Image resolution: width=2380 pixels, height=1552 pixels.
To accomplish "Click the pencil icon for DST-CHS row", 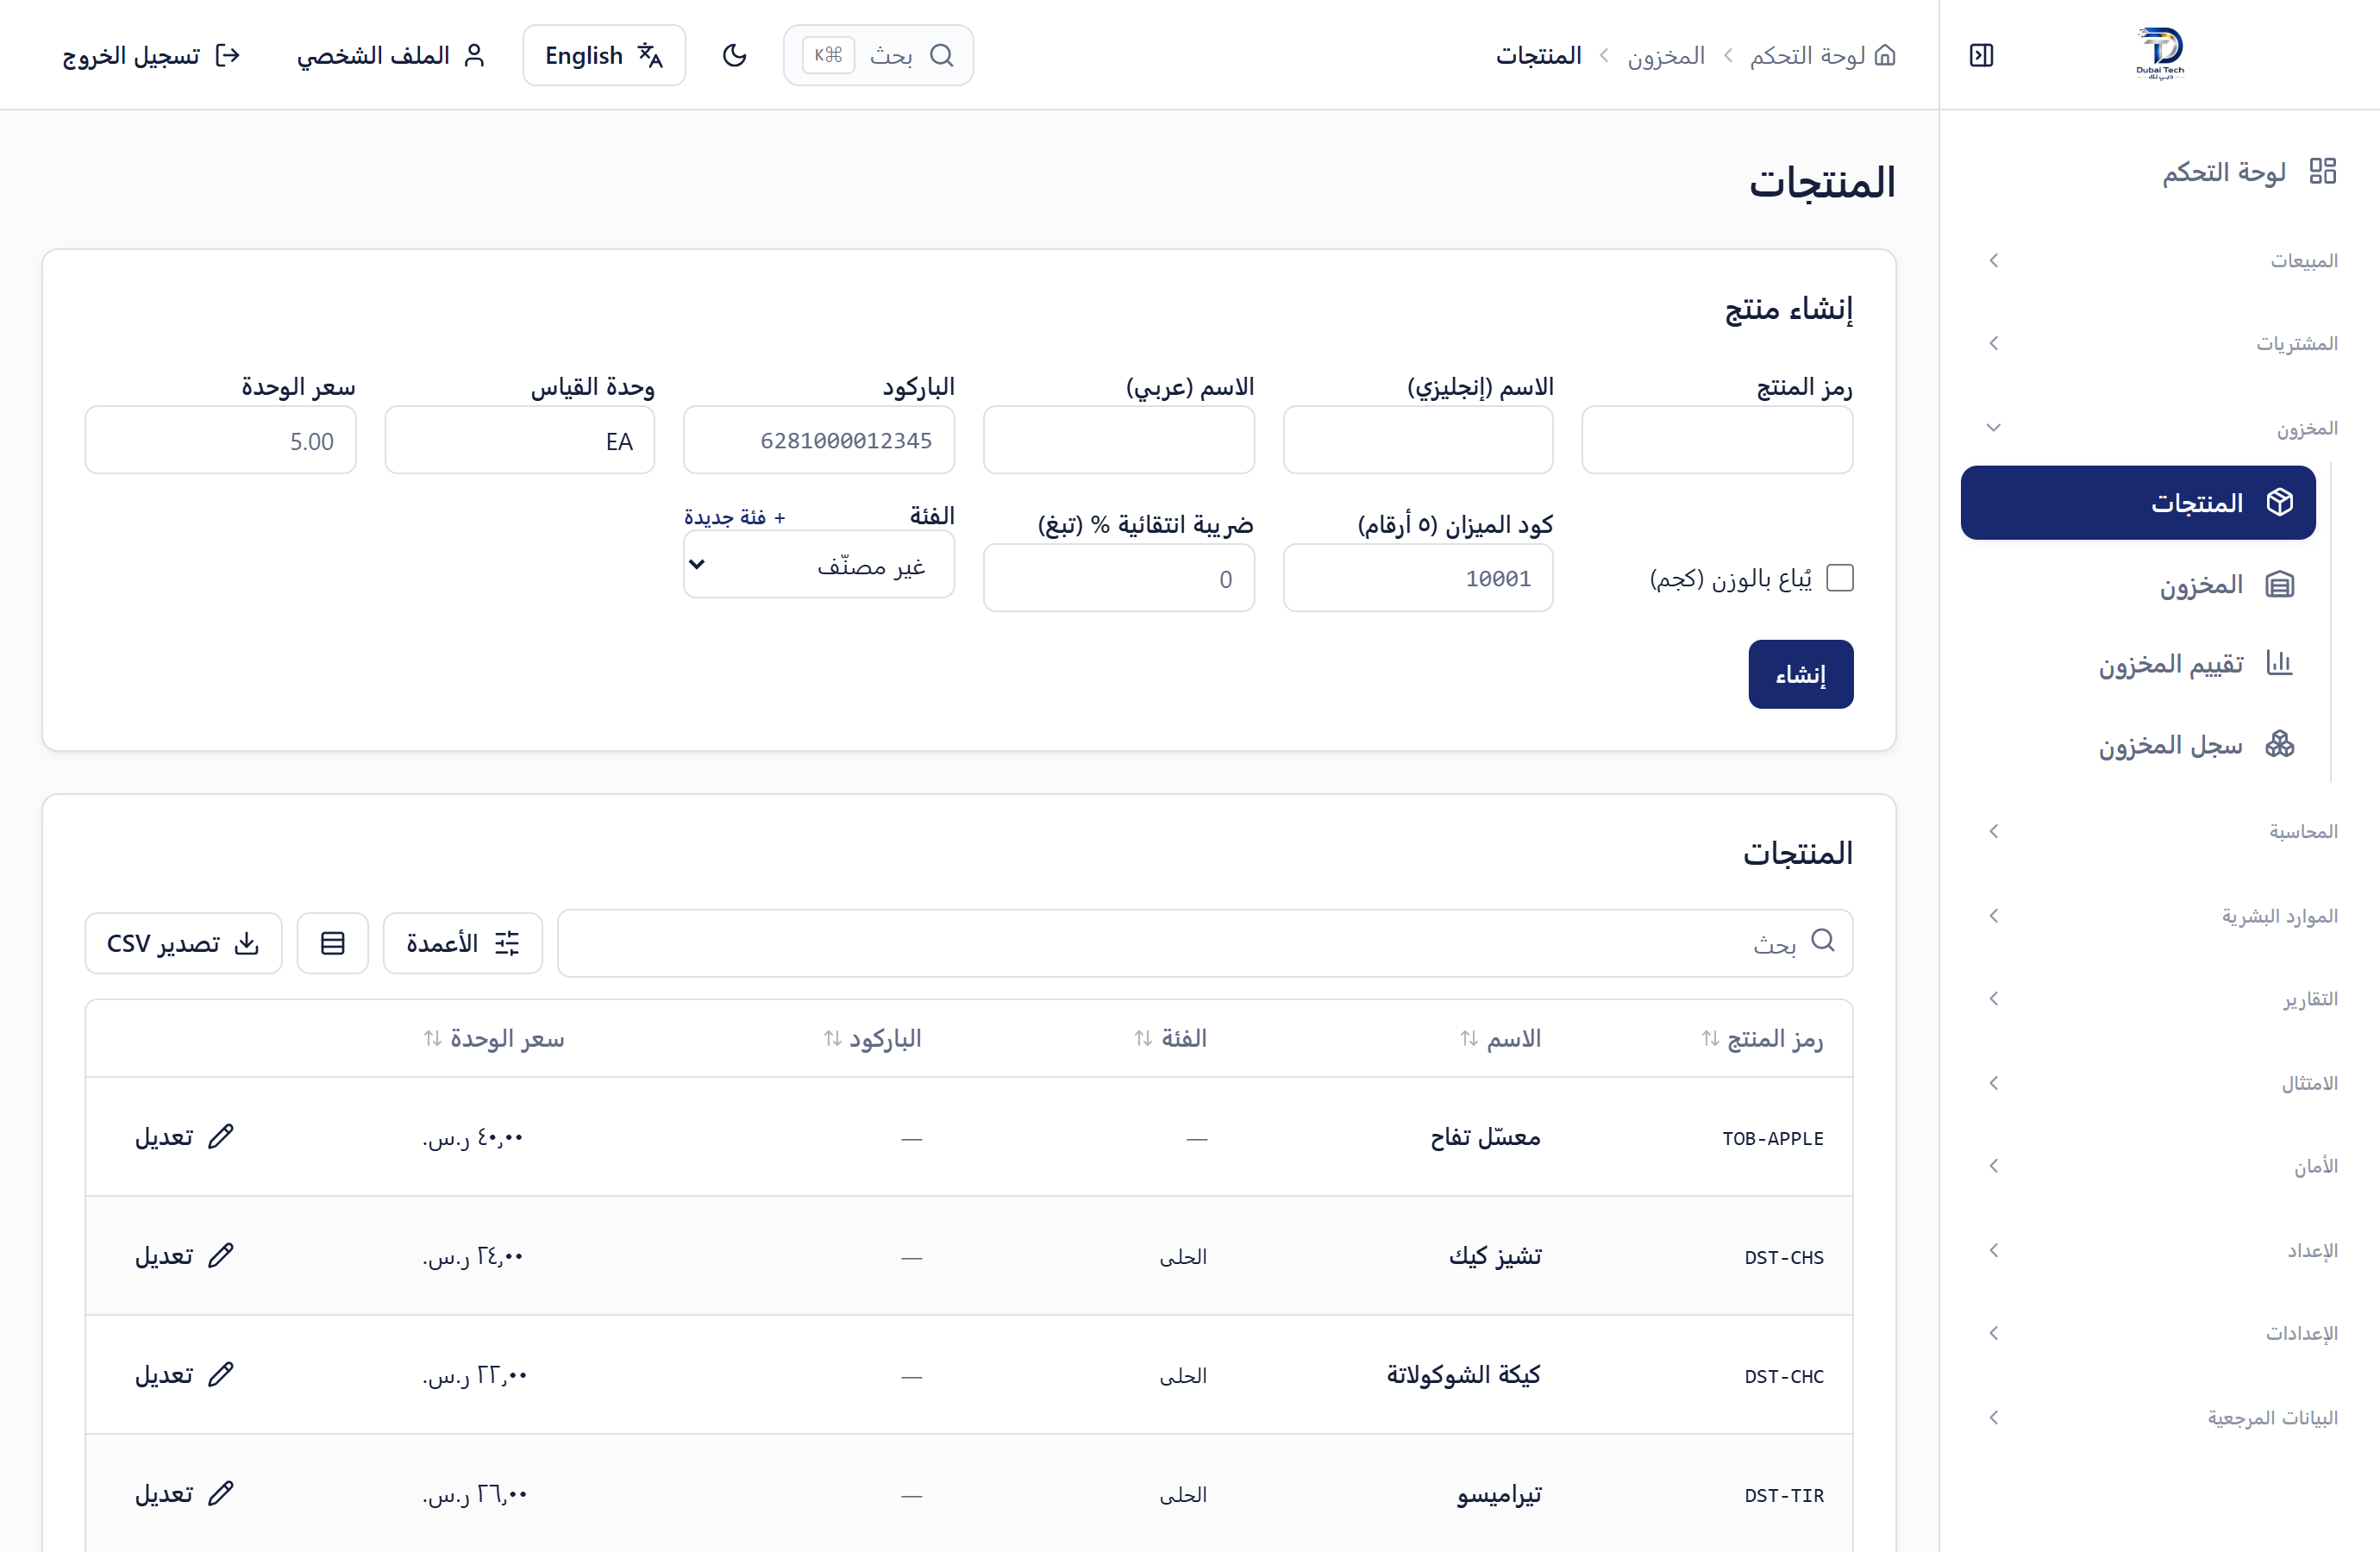I will point(221,1256).
